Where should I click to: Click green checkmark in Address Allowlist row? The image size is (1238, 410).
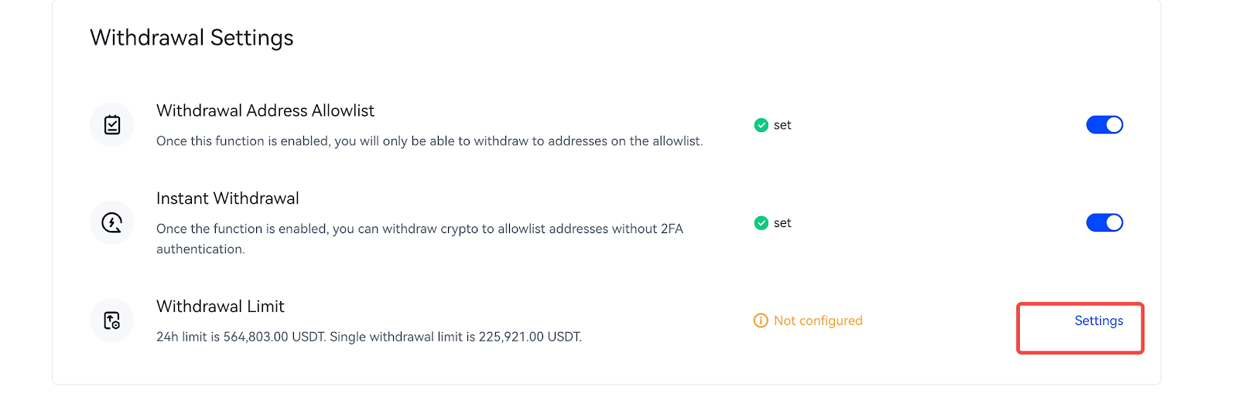pos(761,125)
